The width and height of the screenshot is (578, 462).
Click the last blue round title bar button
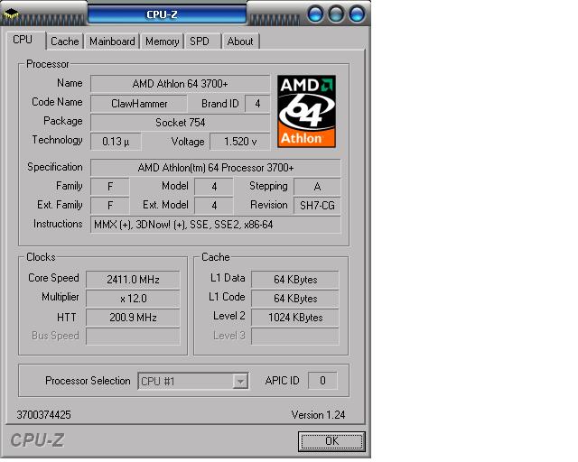point(357,14)
